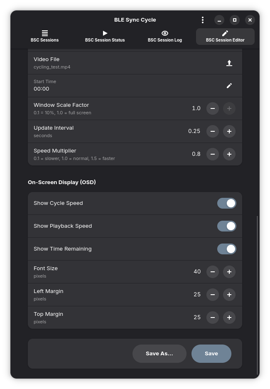Click the window restore icon
Image resolution: width=270 pixels, height=389 pixels.
pyautogui.click(x=235, y=20)
